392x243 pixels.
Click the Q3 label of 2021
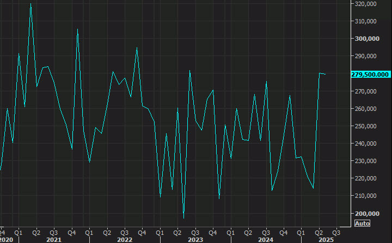(54, 233)
